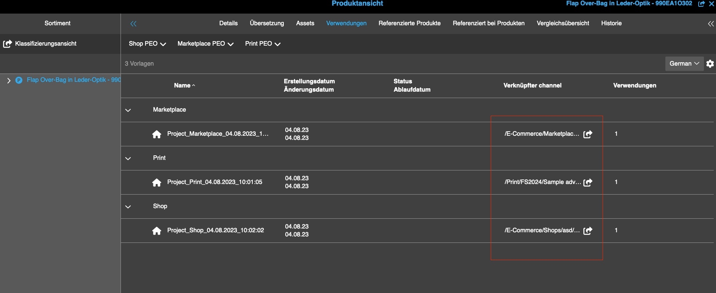Open the Marketplace PEO dropdown
Screen dimensions: 716x293
[205, 44]
